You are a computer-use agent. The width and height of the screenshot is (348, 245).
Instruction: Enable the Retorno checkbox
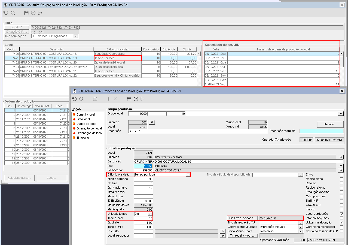click(341, 183)
